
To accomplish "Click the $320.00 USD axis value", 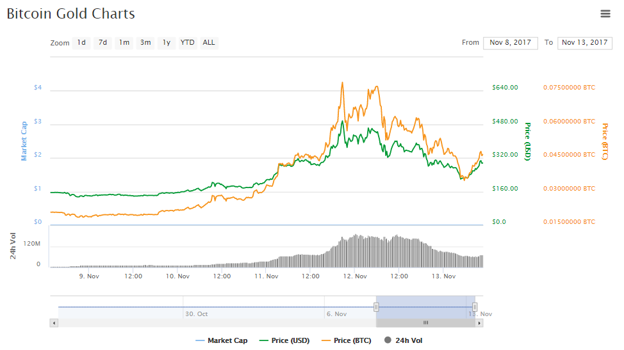I will 505,155.
